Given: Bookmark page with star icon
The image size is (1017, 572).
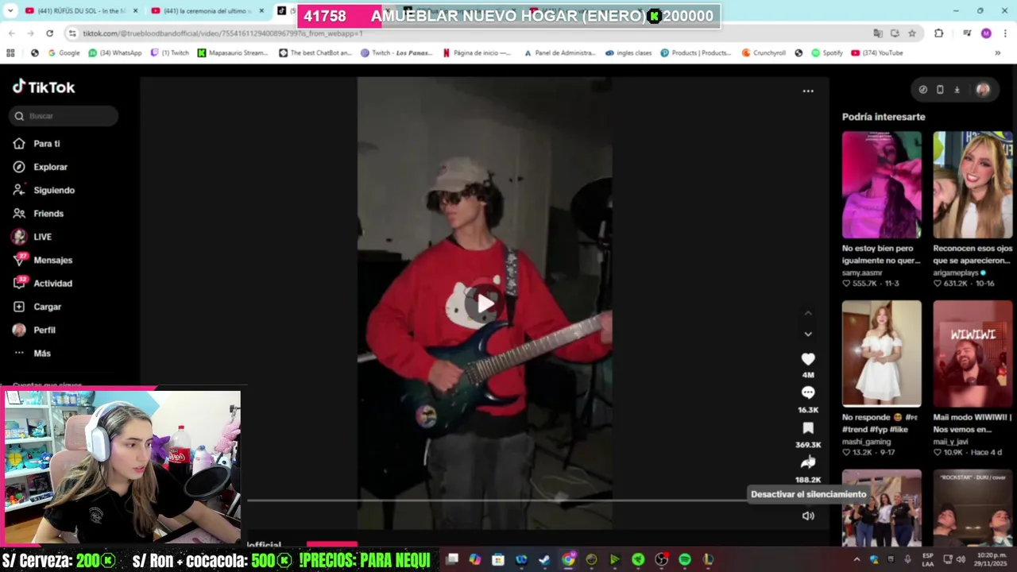Looking at the screenshot, I should tap(912, 33).
